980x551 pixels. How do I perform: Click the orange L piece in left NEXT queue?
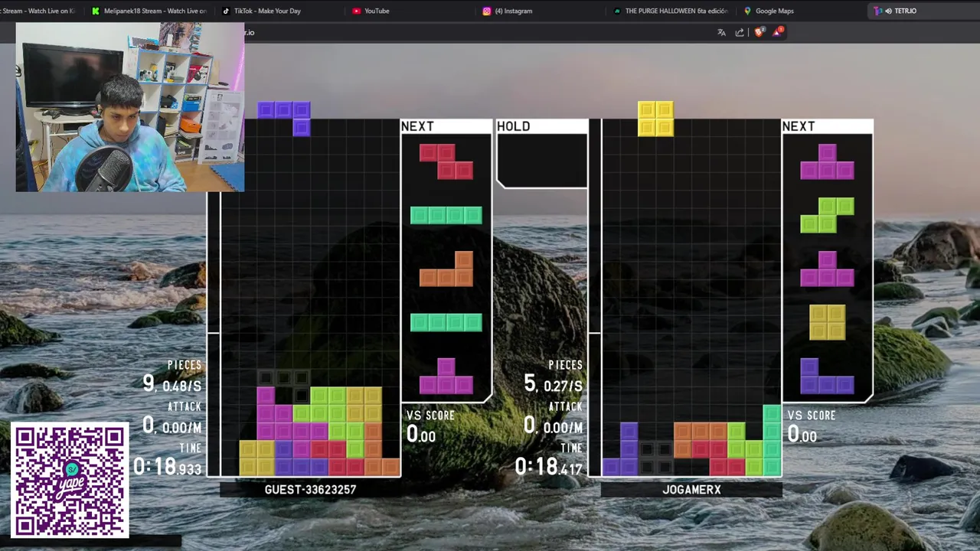pyautogui.click(x=446, y=269)
